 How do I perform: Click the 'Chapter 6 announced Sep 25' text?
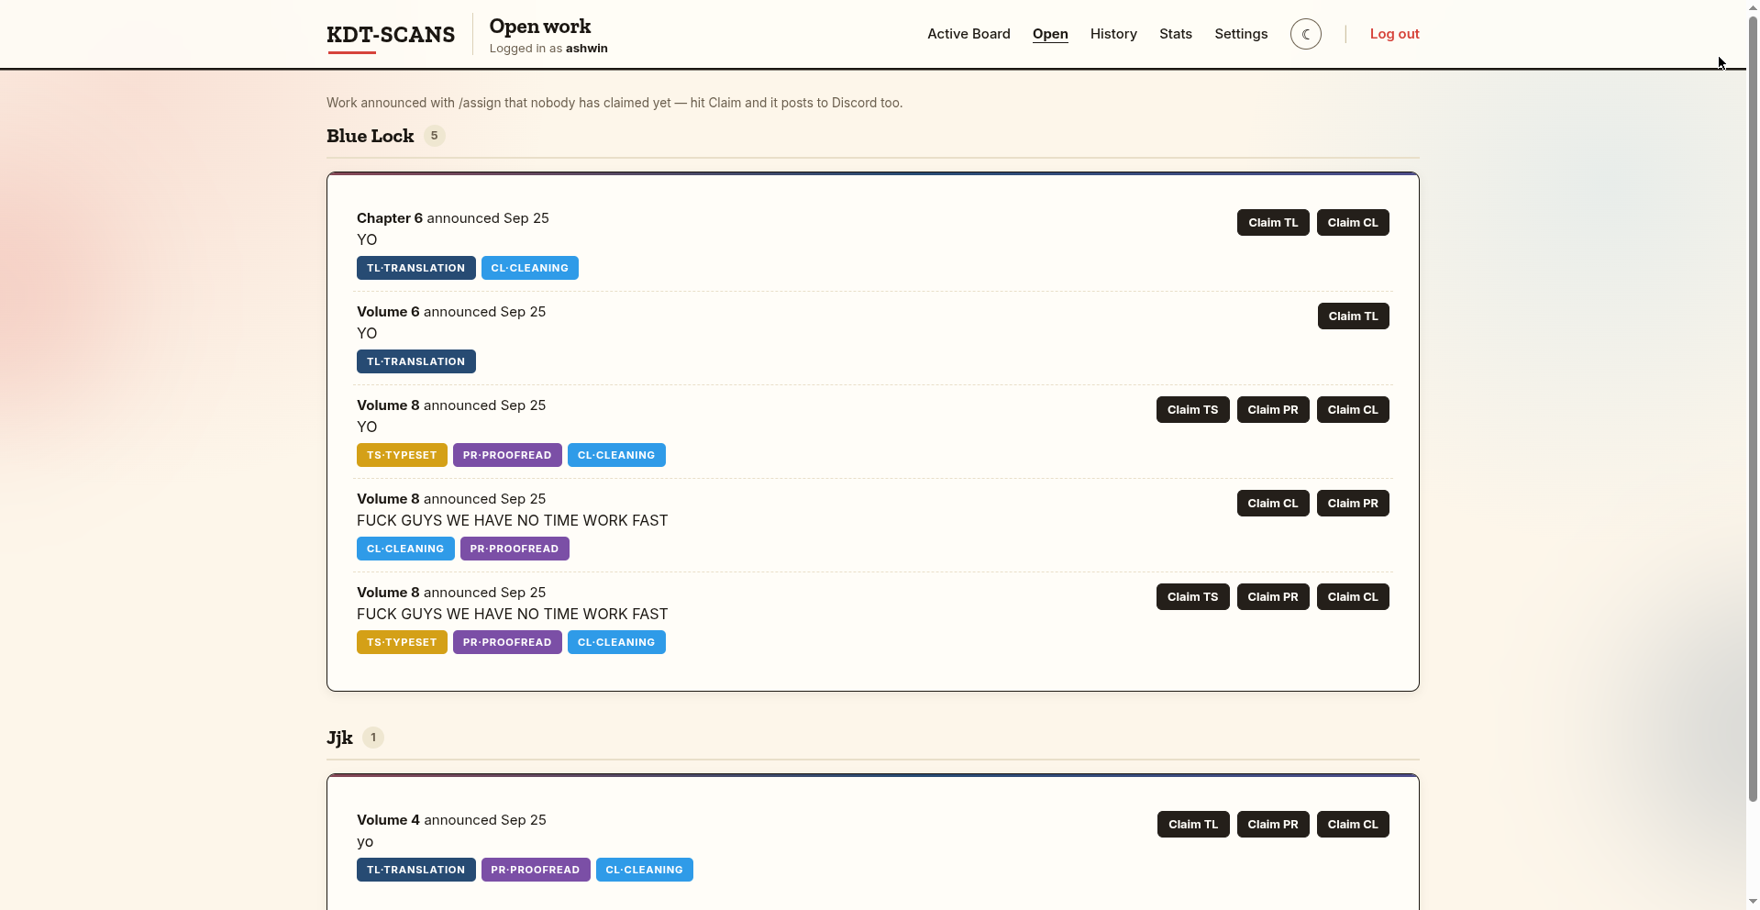pos(453,218)
